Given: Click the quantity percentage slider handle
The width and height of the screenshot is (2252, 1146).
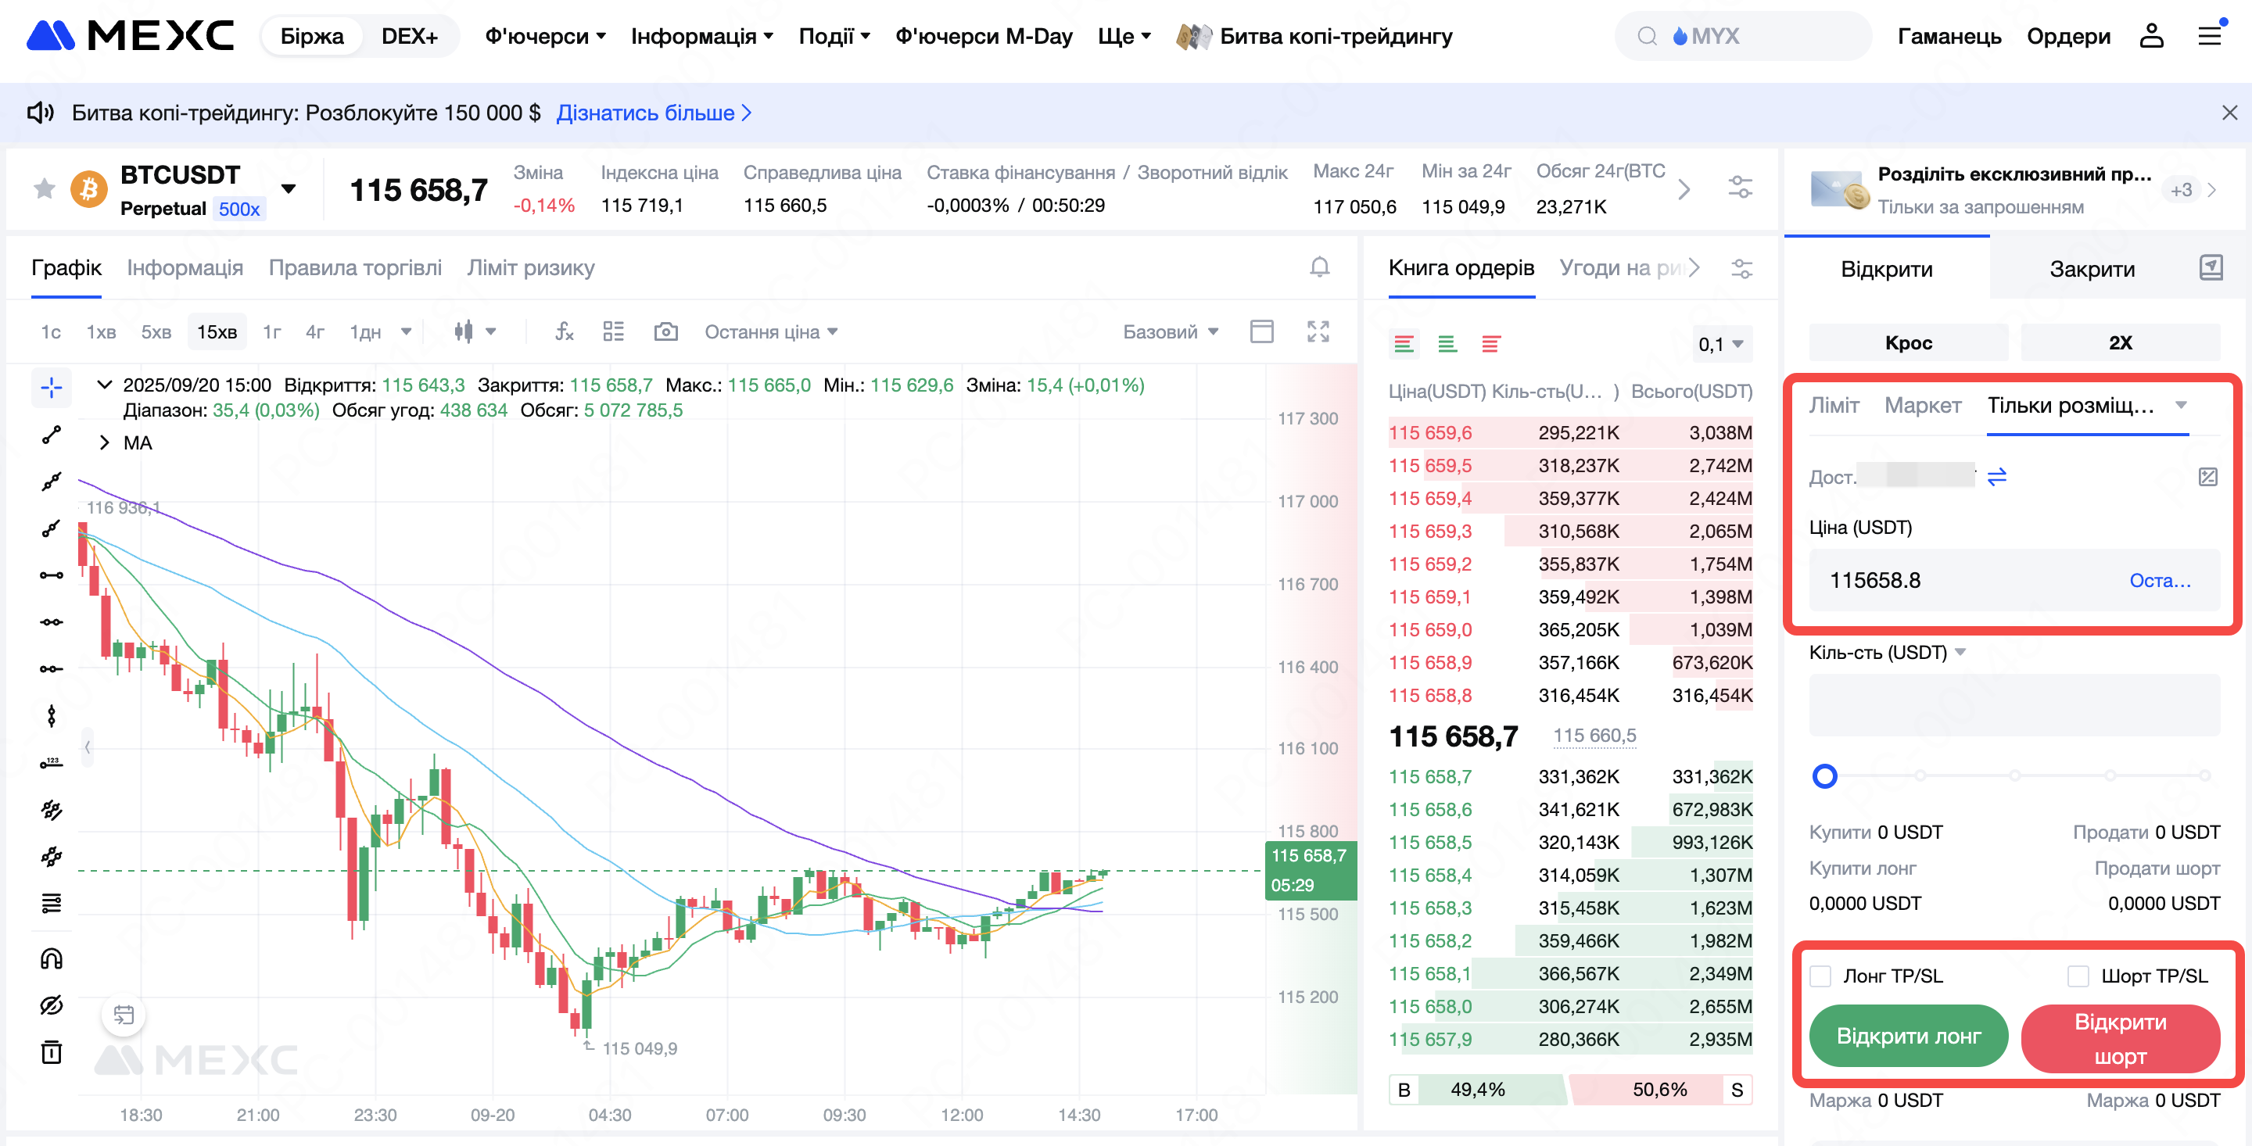Looking at the screenshot, I should (x=1824, y=776).
